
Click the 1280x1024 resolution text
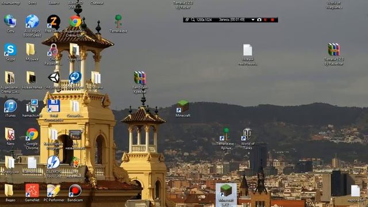[x=204, y=20]
